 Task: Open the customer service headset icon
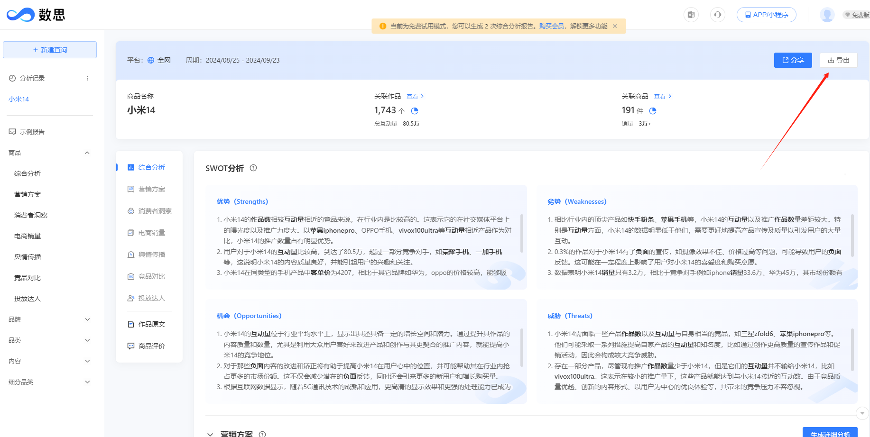coord(718,15)
